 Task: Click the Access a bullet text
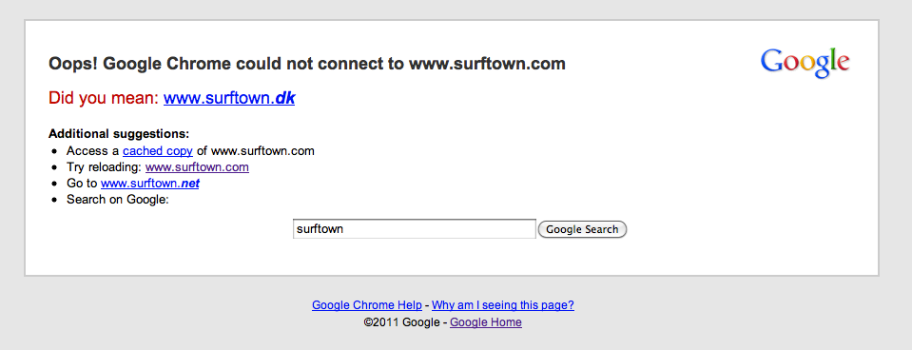(x=93, y=151)
